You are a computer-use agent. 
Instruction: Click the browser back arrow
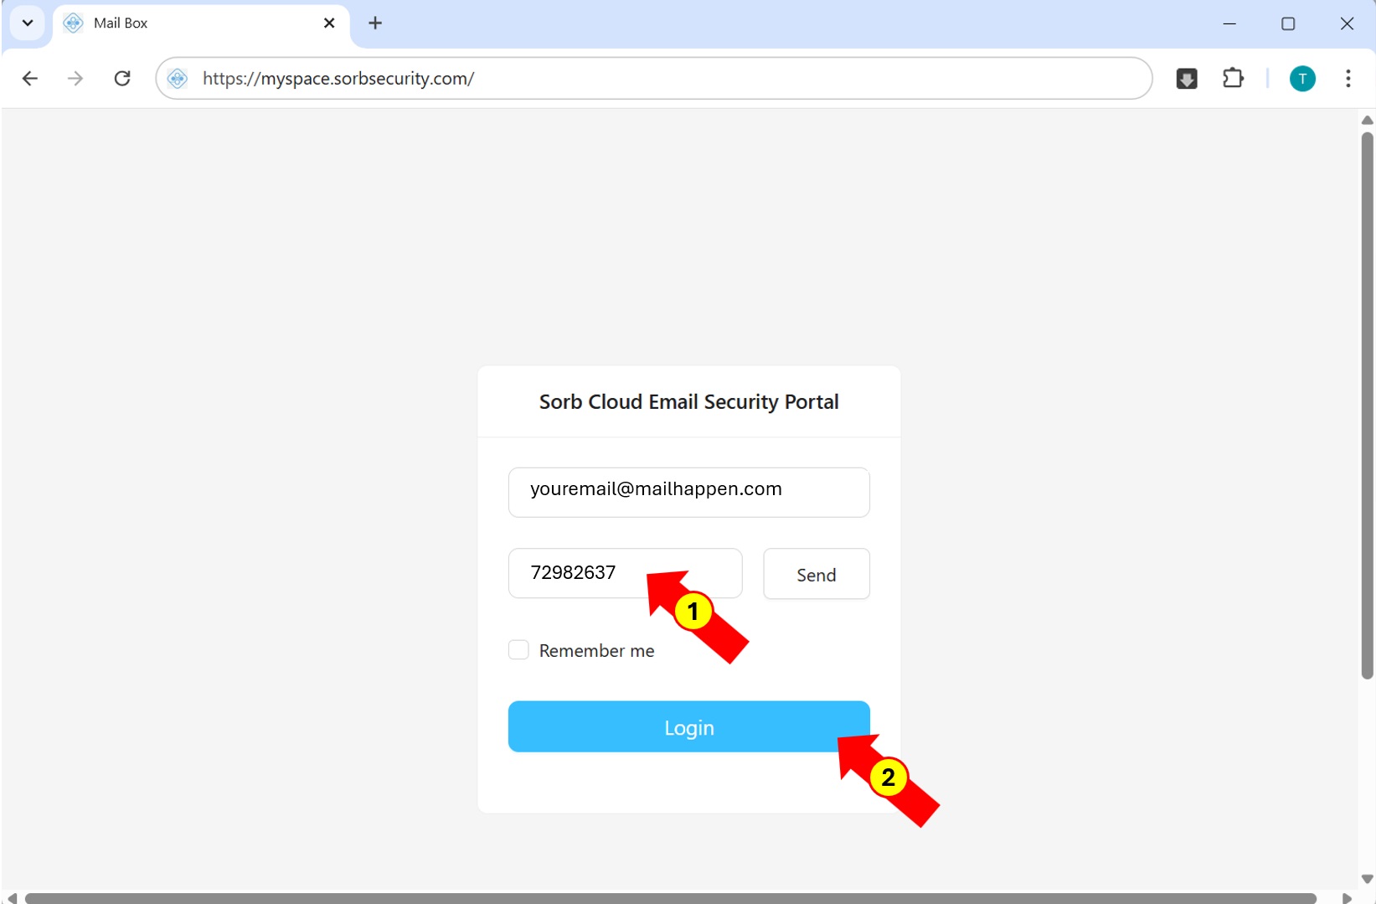tap(30, 79)
